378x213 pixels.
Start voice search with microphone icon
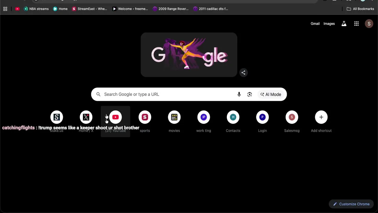pos(239,94)
